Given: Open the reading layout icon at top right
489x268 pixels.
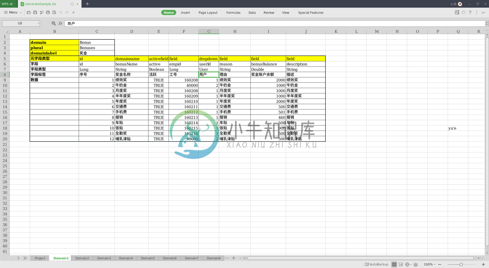Looking at the screenshot, I should pyautogui.click(x=457, y=12).
